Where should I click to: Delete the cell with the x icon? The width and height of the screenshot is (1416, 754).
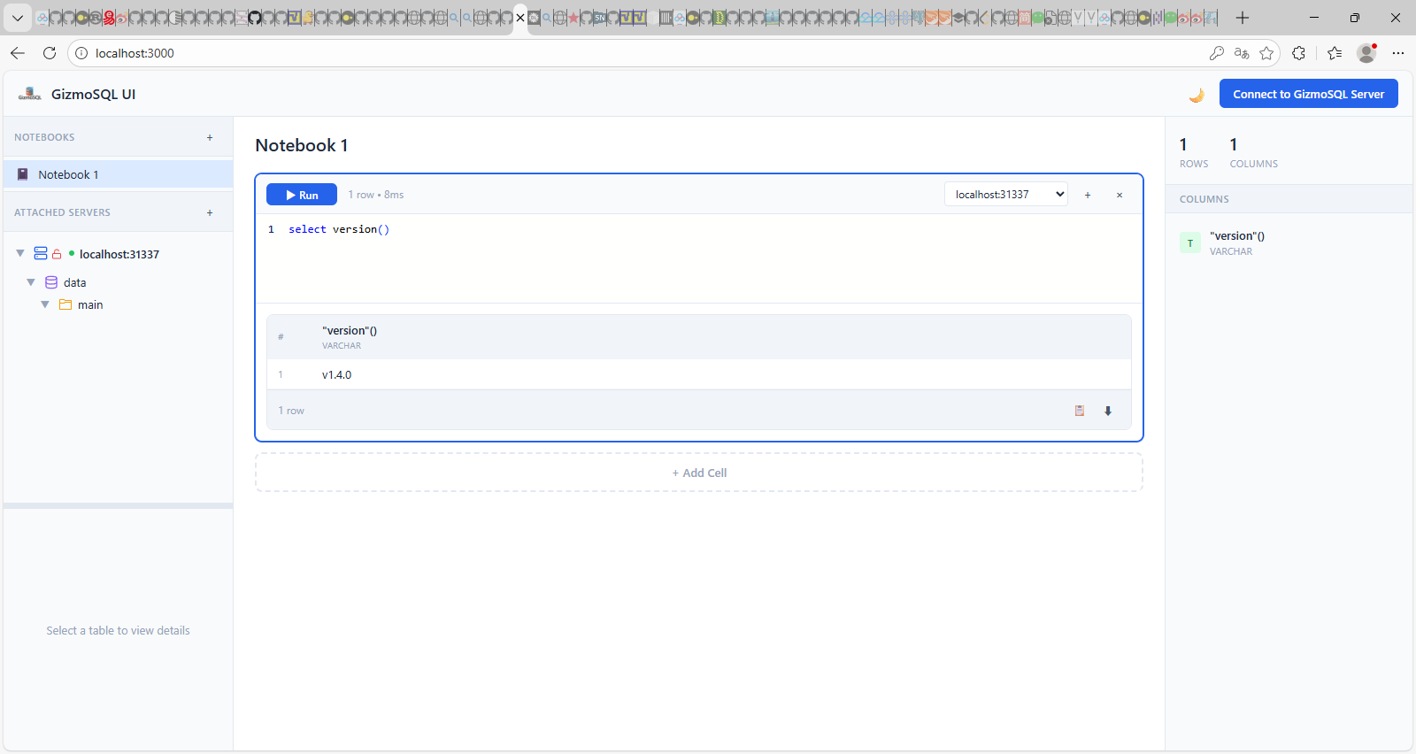1120,195
